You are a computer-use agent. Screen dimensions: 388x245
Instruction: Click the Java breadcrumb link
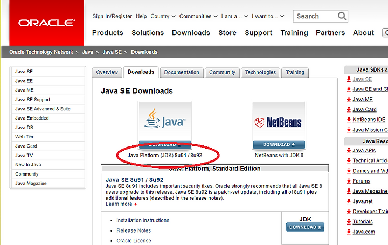[x=88, y=52]
